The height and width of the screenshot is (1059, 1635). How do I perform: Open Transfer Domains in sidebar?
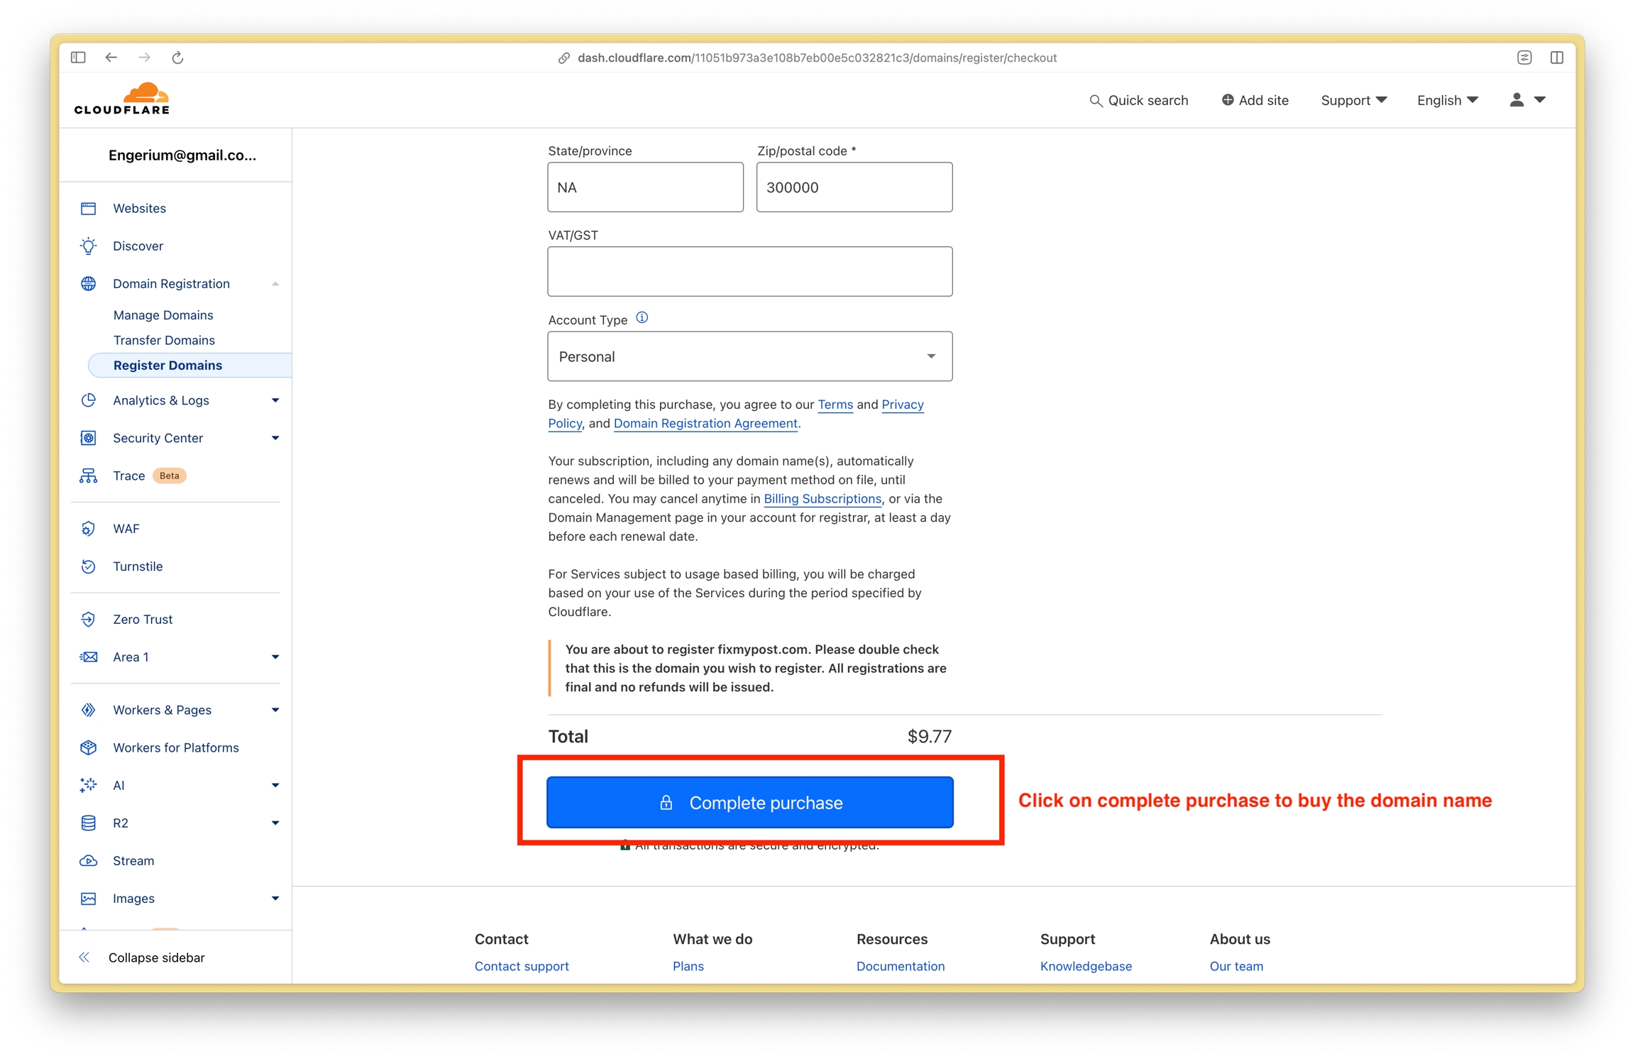(164, 340)
